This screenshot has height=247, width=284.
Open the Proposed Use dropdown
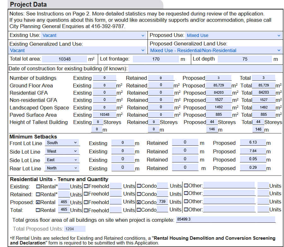coord(234,35)
